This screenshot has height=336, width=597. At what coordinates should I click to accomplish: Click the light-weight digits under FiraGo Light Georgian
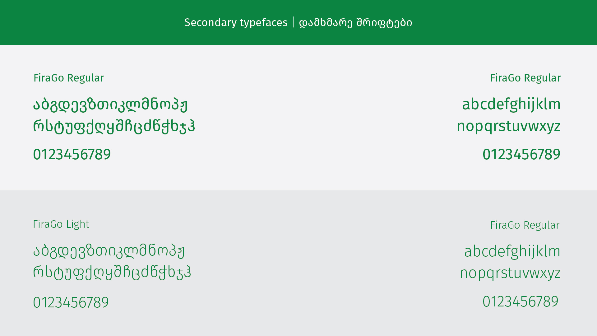pyautogui.click(x=71, y=302)
